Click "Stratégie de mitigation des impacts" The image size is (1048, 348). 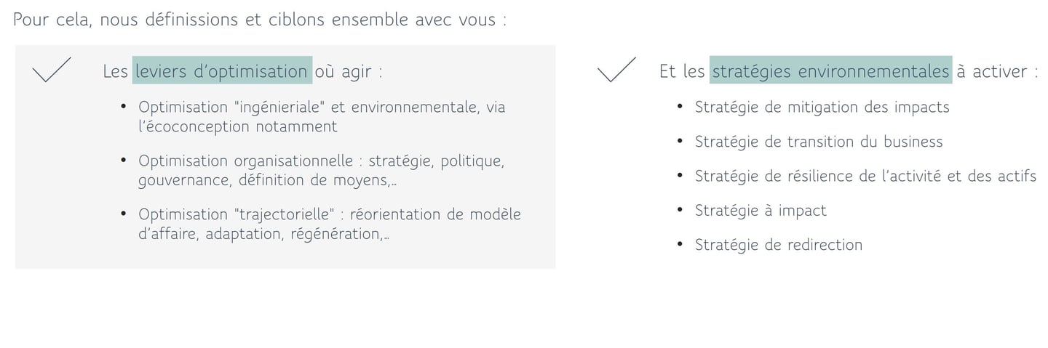coord(822,108)
